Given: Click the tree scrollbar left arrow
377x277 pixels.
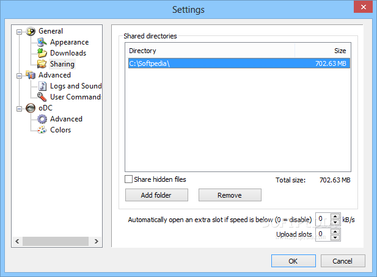Looking at the screenshot, I should pyautogui.click(x=17, y=241).
